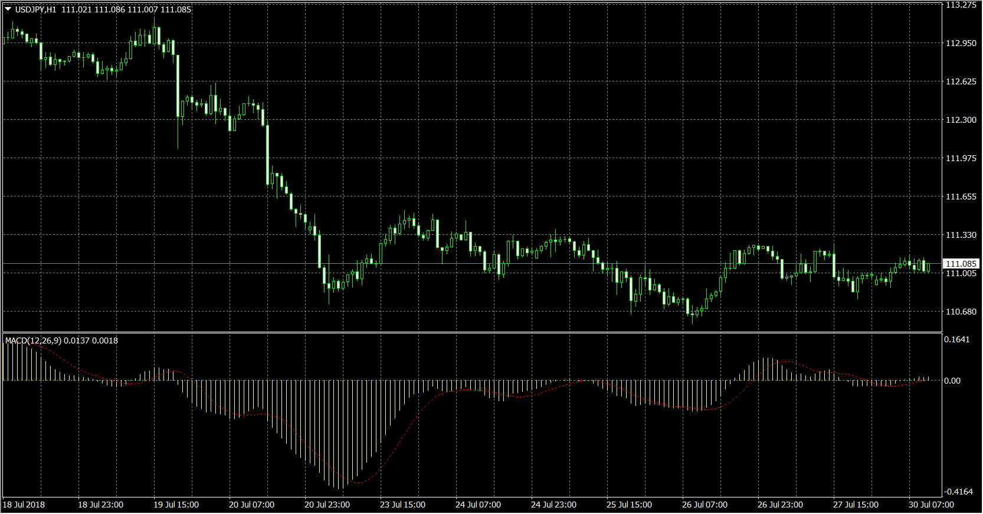The width and height of the screenshot is (983, 514).
Task: Click the 111.975 price scale label
Action: click(x=961, y=158)
